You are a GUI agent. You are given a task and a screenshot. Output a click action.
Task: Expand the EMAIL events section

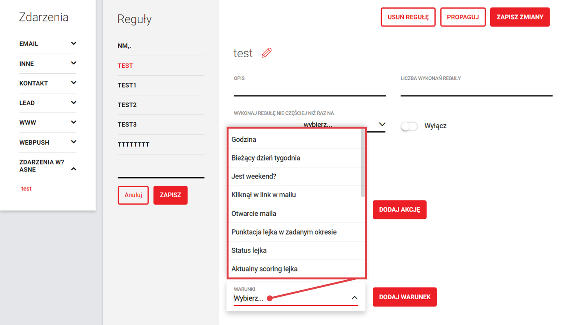click(74, 44)
